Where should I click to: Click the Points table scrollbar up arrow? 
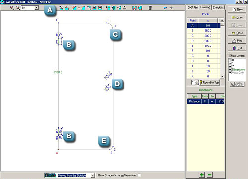(222, 20)
